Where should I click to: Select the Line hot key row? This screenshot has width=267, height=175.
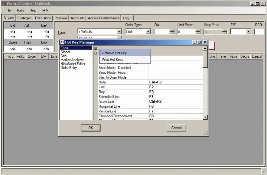(x=151, y=87)
